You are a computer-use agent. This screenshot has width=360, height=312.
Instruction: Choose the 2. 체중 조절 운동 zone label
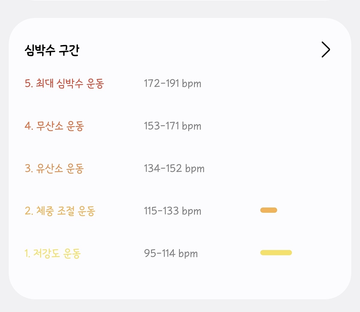tap(60, 211)
